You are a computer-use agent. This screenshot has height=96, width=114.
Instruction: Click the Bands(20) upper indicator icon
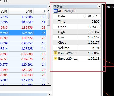(x=56, y=53)
